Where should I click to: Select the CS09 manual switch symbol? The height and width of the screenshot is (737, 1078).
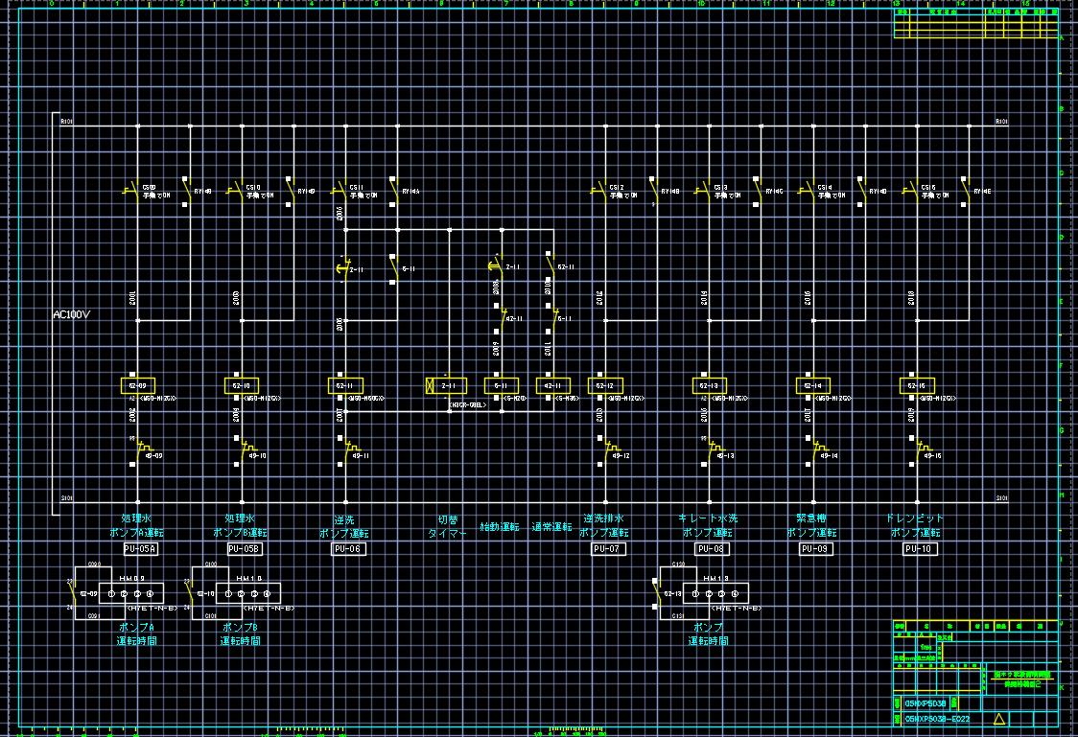(x=133, y=191)
